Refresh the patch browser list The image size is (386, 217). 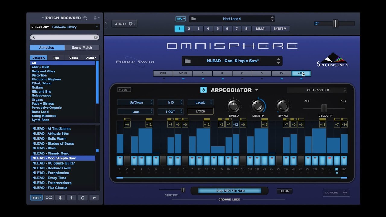83,198
